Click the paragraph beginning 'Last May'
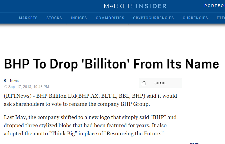Image resolution: width=225 pixels, height=144 pixels. coord(90,125)
